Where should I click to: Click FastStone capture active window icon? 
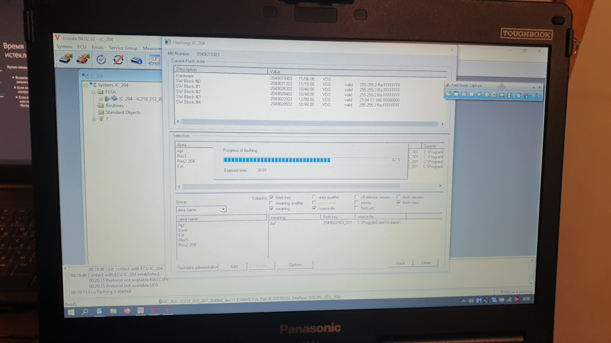pos(456,94)
